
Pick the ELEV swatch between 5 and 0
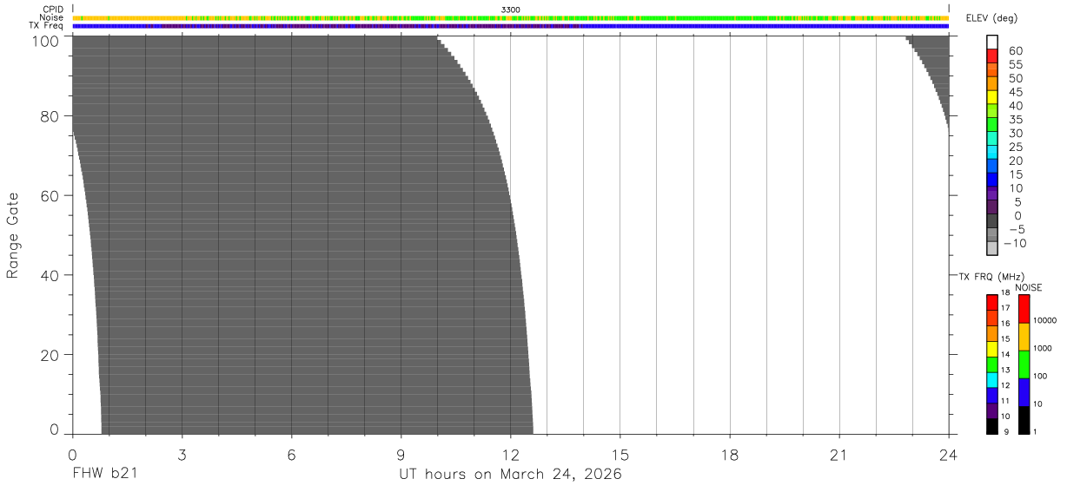coord(992,207)
